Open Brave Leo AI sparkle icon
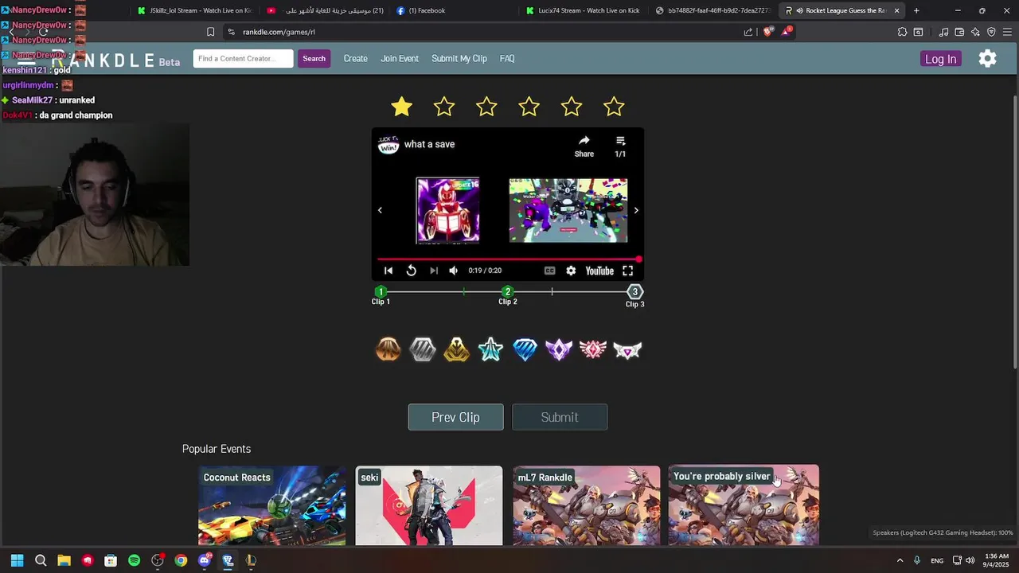1019x573 pixels. [975, 32]
